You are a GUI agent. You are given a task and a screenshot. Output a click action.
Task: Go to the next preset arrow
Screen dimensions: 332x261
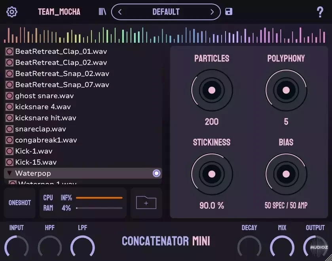212,12
